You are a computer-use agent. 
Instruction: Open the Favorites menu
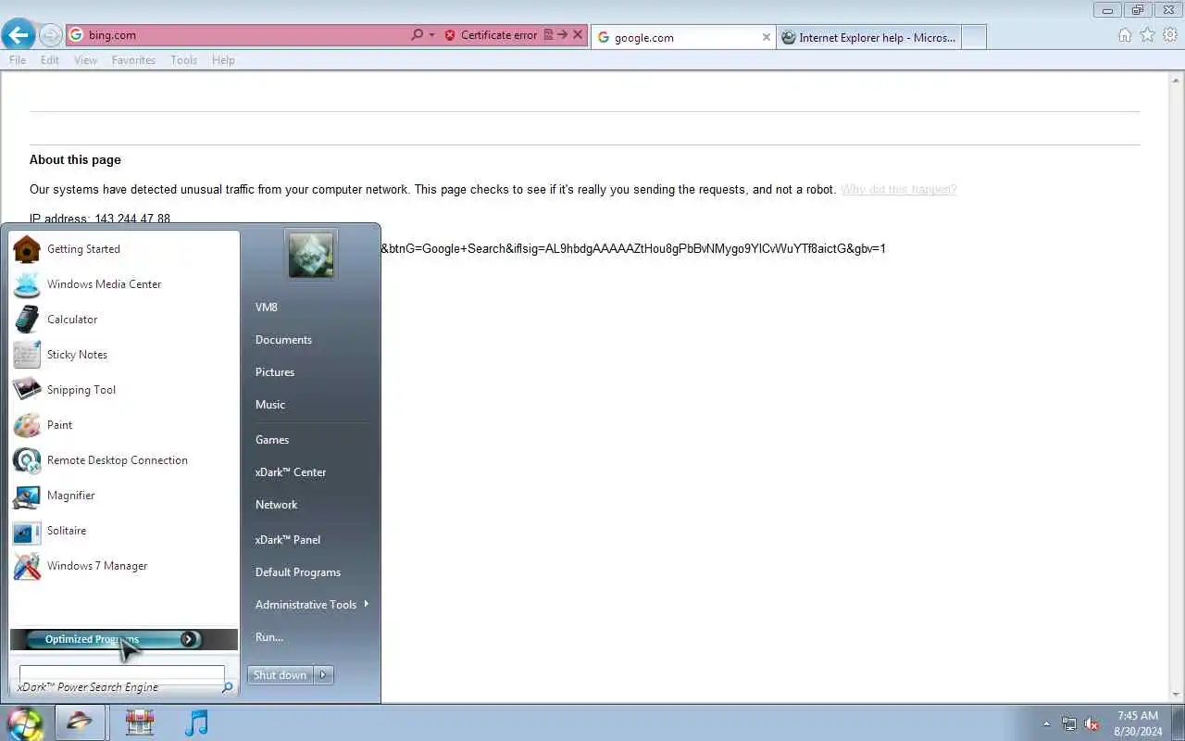[133, 60]
